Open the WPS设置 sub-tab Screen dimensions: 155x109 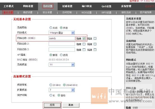tap(106, 13)
